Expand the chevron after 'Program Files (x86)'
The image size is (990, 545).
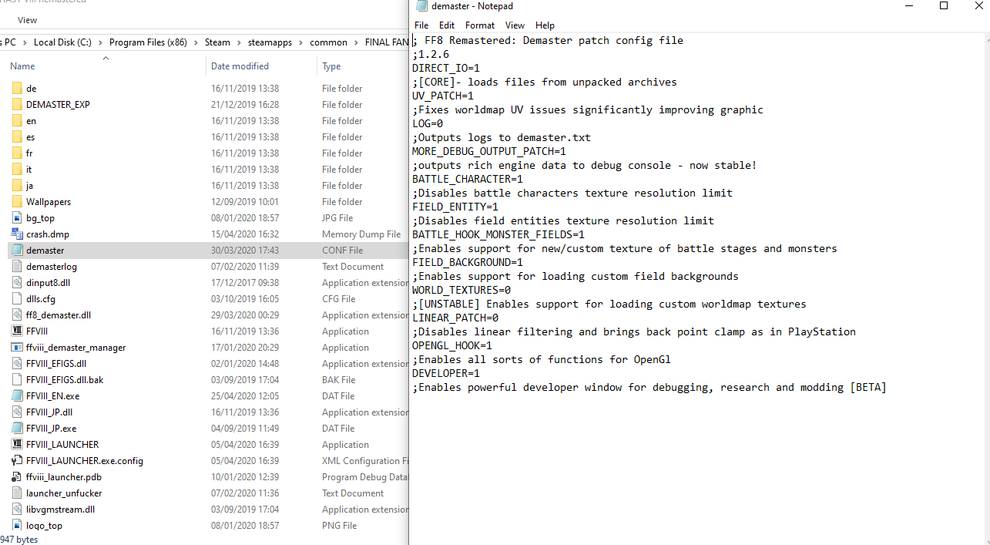(x=196, y=42)
